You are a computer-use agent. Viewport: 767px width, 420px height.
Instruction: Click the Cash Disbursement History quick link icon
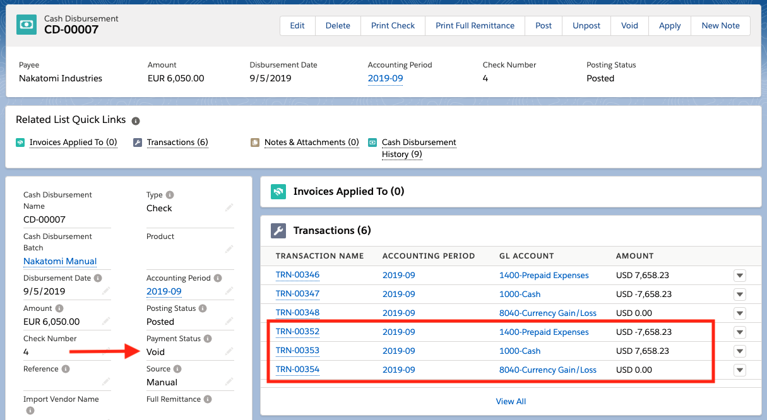pos(372,143)
